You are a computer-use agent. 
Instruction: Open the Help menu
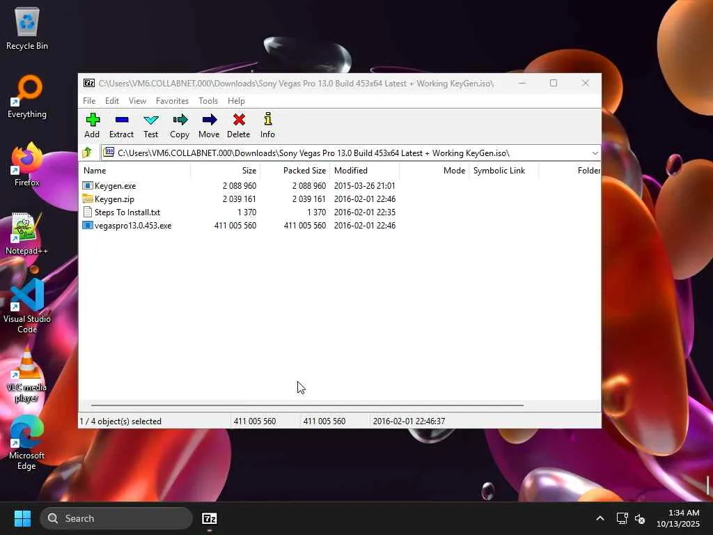coord(236,100)
